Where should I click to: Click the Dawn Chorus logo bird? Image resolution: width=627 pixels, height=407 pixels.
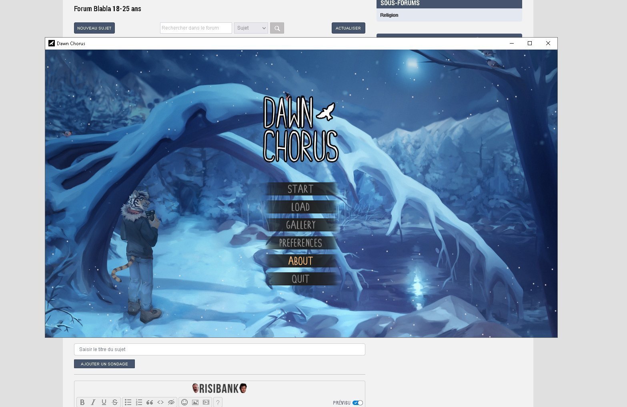[x=326, y=112]
